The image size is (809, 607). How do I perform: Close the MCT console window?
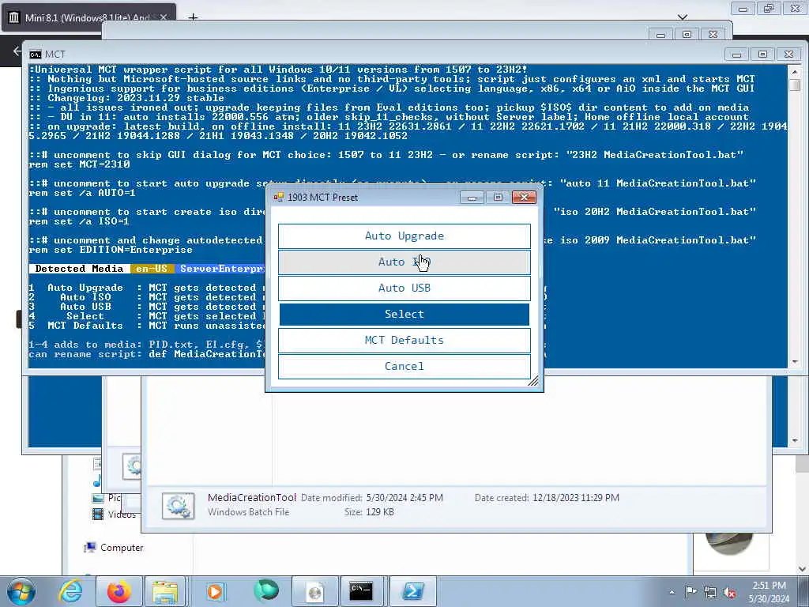point(788,55)
